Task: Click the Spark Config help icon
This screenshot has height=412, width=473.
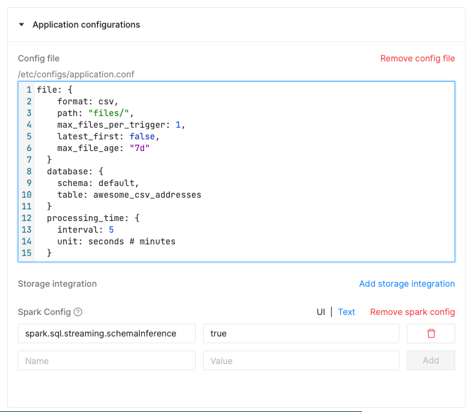Action: coord(78,312)
